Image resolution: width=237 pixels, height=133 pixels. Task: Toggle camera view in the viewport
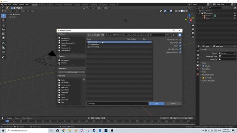coord(193,33)
